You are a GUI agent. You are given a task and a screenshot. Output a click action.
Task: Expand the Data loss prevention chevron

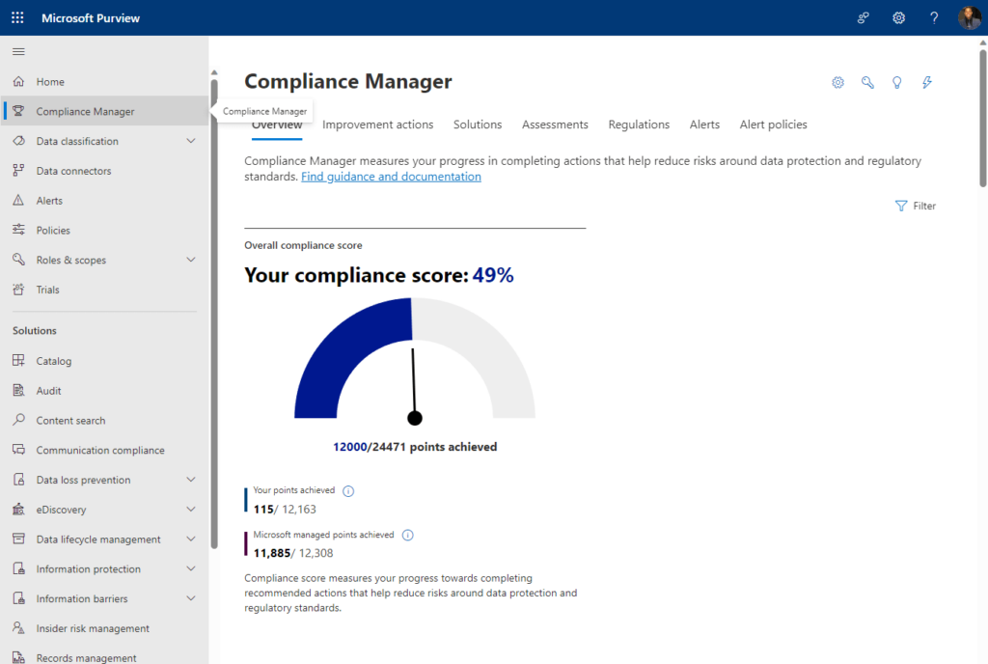[191, 480]
